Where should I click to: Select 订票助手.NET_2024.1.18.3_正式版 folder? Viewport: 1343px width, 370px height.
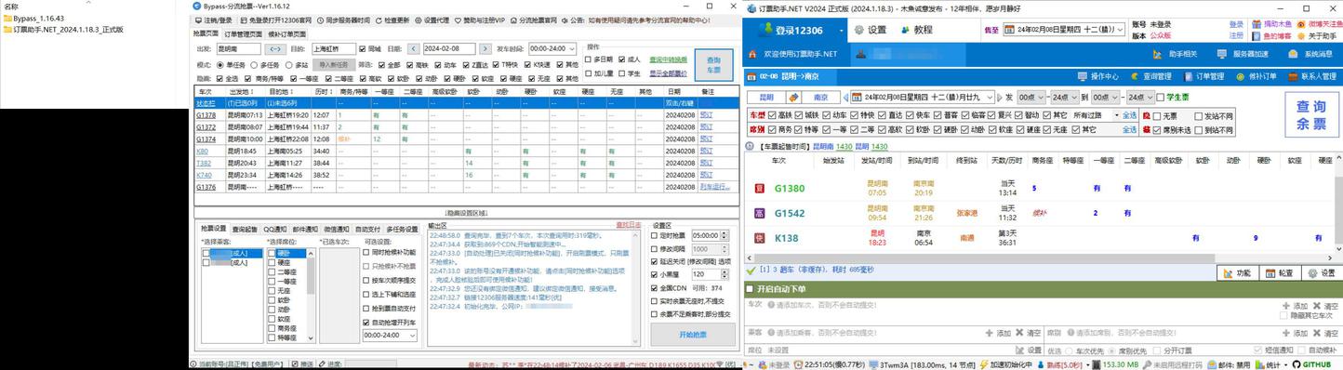click(x=62, y=29)
